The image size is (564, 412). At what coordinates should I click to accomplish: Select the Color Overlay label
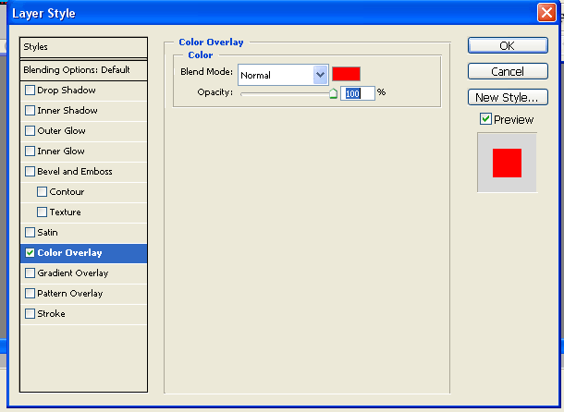(x=69, y=253)
